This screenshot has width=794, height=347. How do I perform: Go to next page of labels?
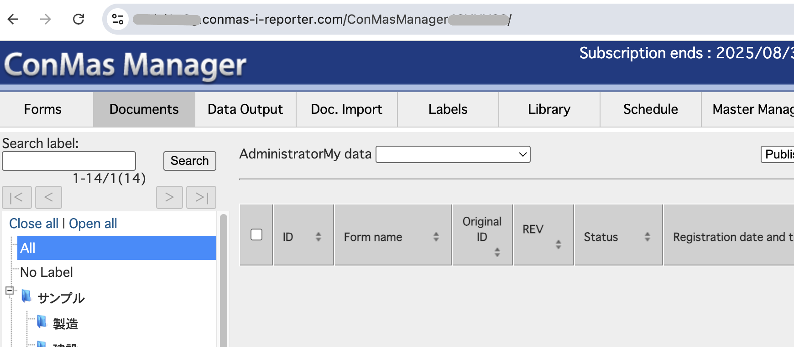(169, 197)
